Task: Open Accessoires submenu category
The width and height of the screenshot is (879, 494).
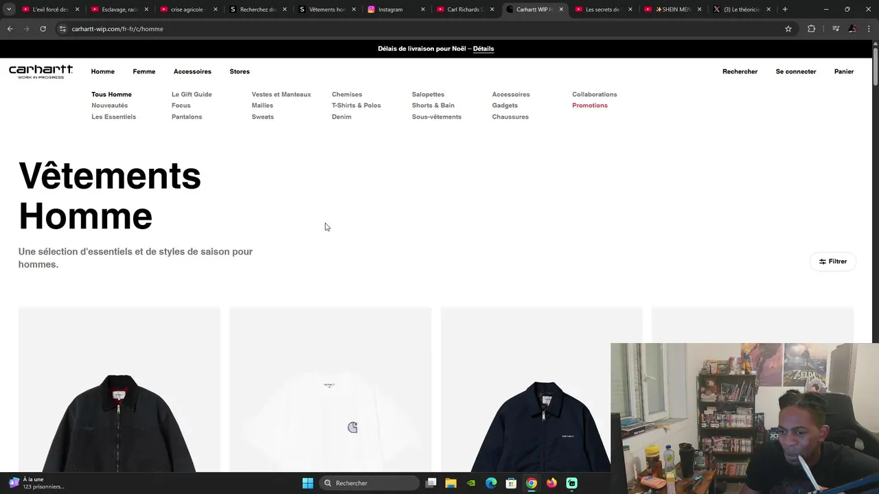Action: click(511, 95)
